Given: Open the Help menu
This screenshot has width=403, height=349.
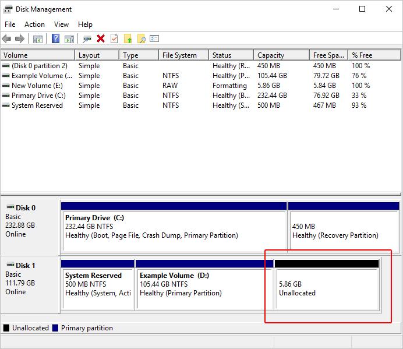Looking at the screenshot, I should click(x=85, y=24).
